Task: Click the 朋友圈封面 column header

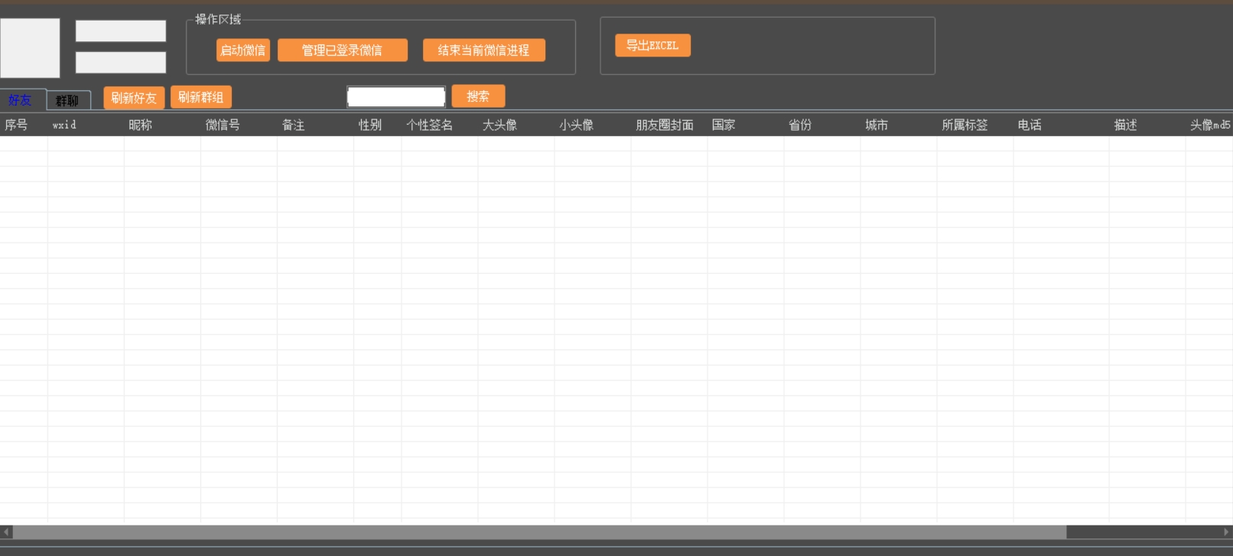Action: pos(665,125)
